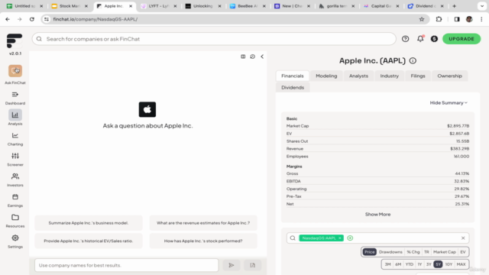Screen dimensions: 489x275
Task: Set chart range to YTD
Action: point(410,264)
